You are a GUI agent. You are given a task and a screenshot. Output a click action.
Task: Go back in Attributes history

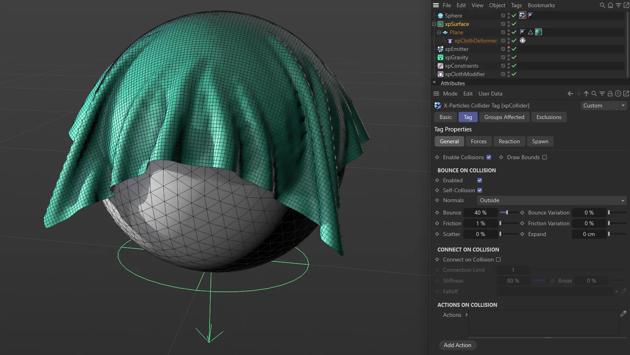coord(570,94)
